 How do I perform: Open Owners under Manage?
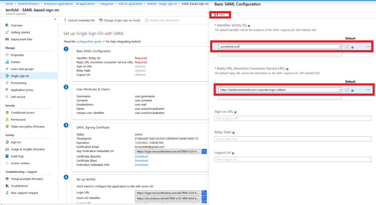pos(15,62)
